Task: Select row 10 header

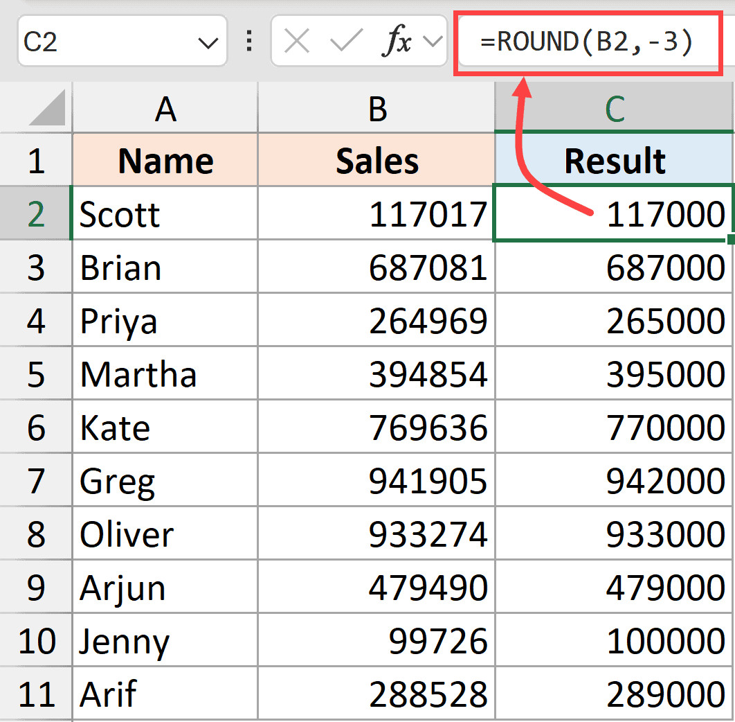Action: click(x=36, y=642)
